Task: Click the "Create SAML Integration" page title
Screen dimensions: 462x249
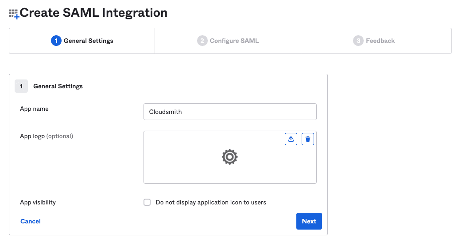Action: [x=93, y=13]
